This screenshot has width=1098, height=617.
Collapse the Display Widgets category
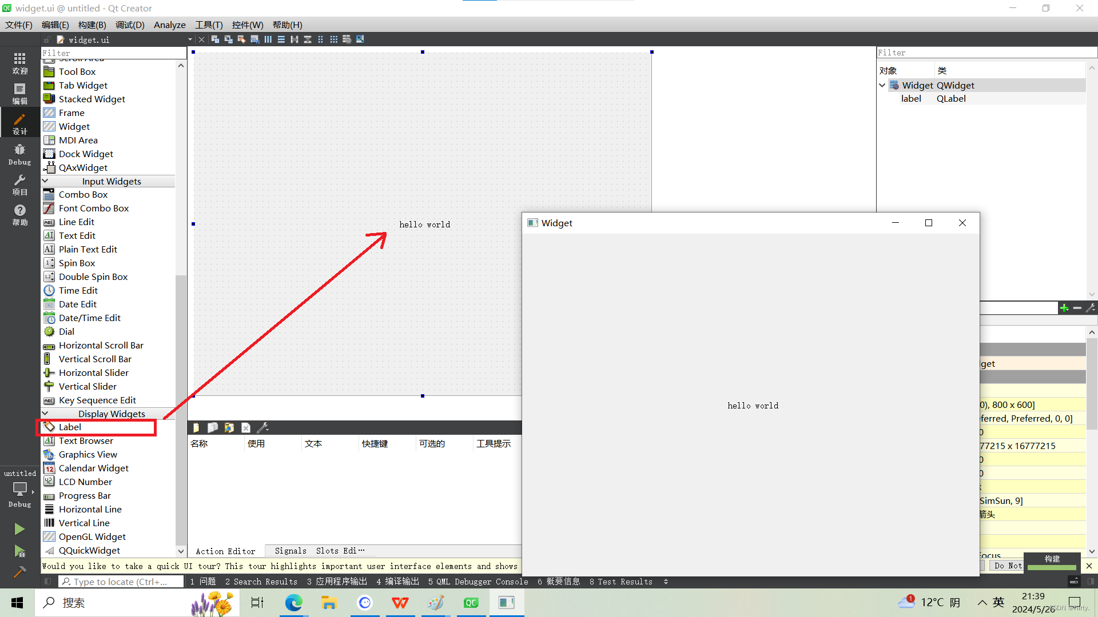[45, 414]
